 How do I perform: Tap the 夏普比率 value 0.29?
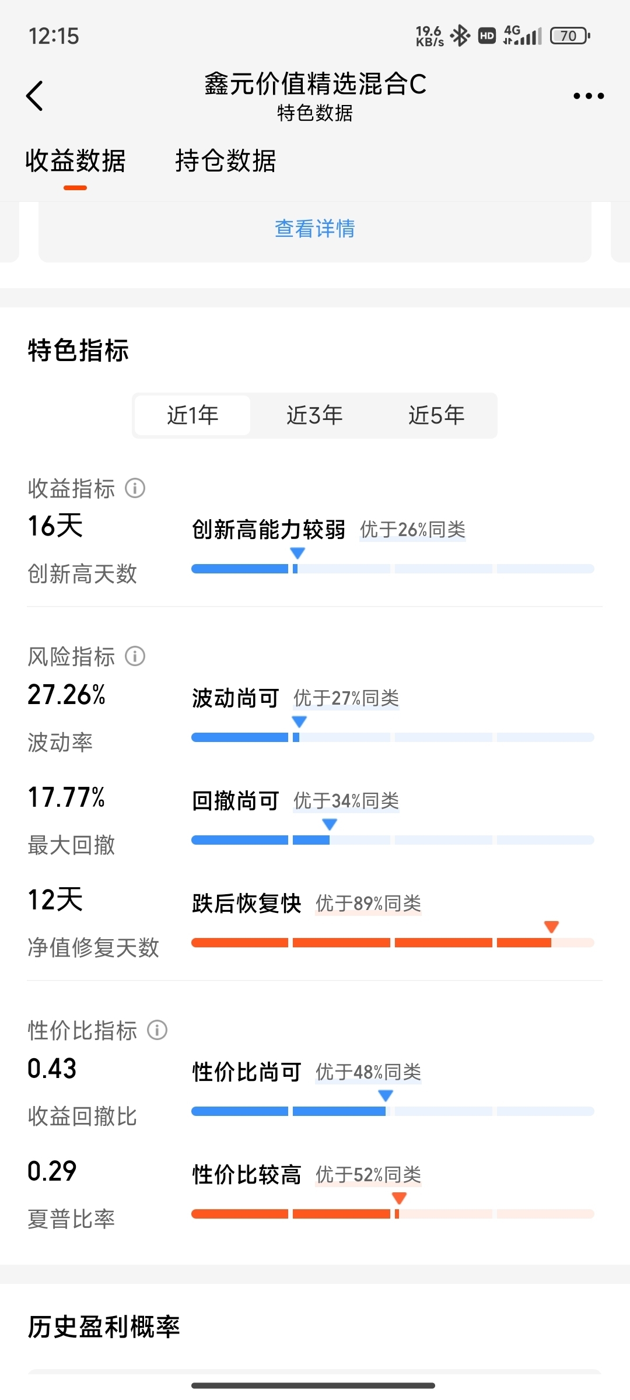[x=52, y=1171]
